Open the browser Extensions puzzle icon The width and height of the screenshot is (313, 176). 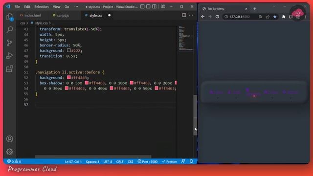click(284, 17)
